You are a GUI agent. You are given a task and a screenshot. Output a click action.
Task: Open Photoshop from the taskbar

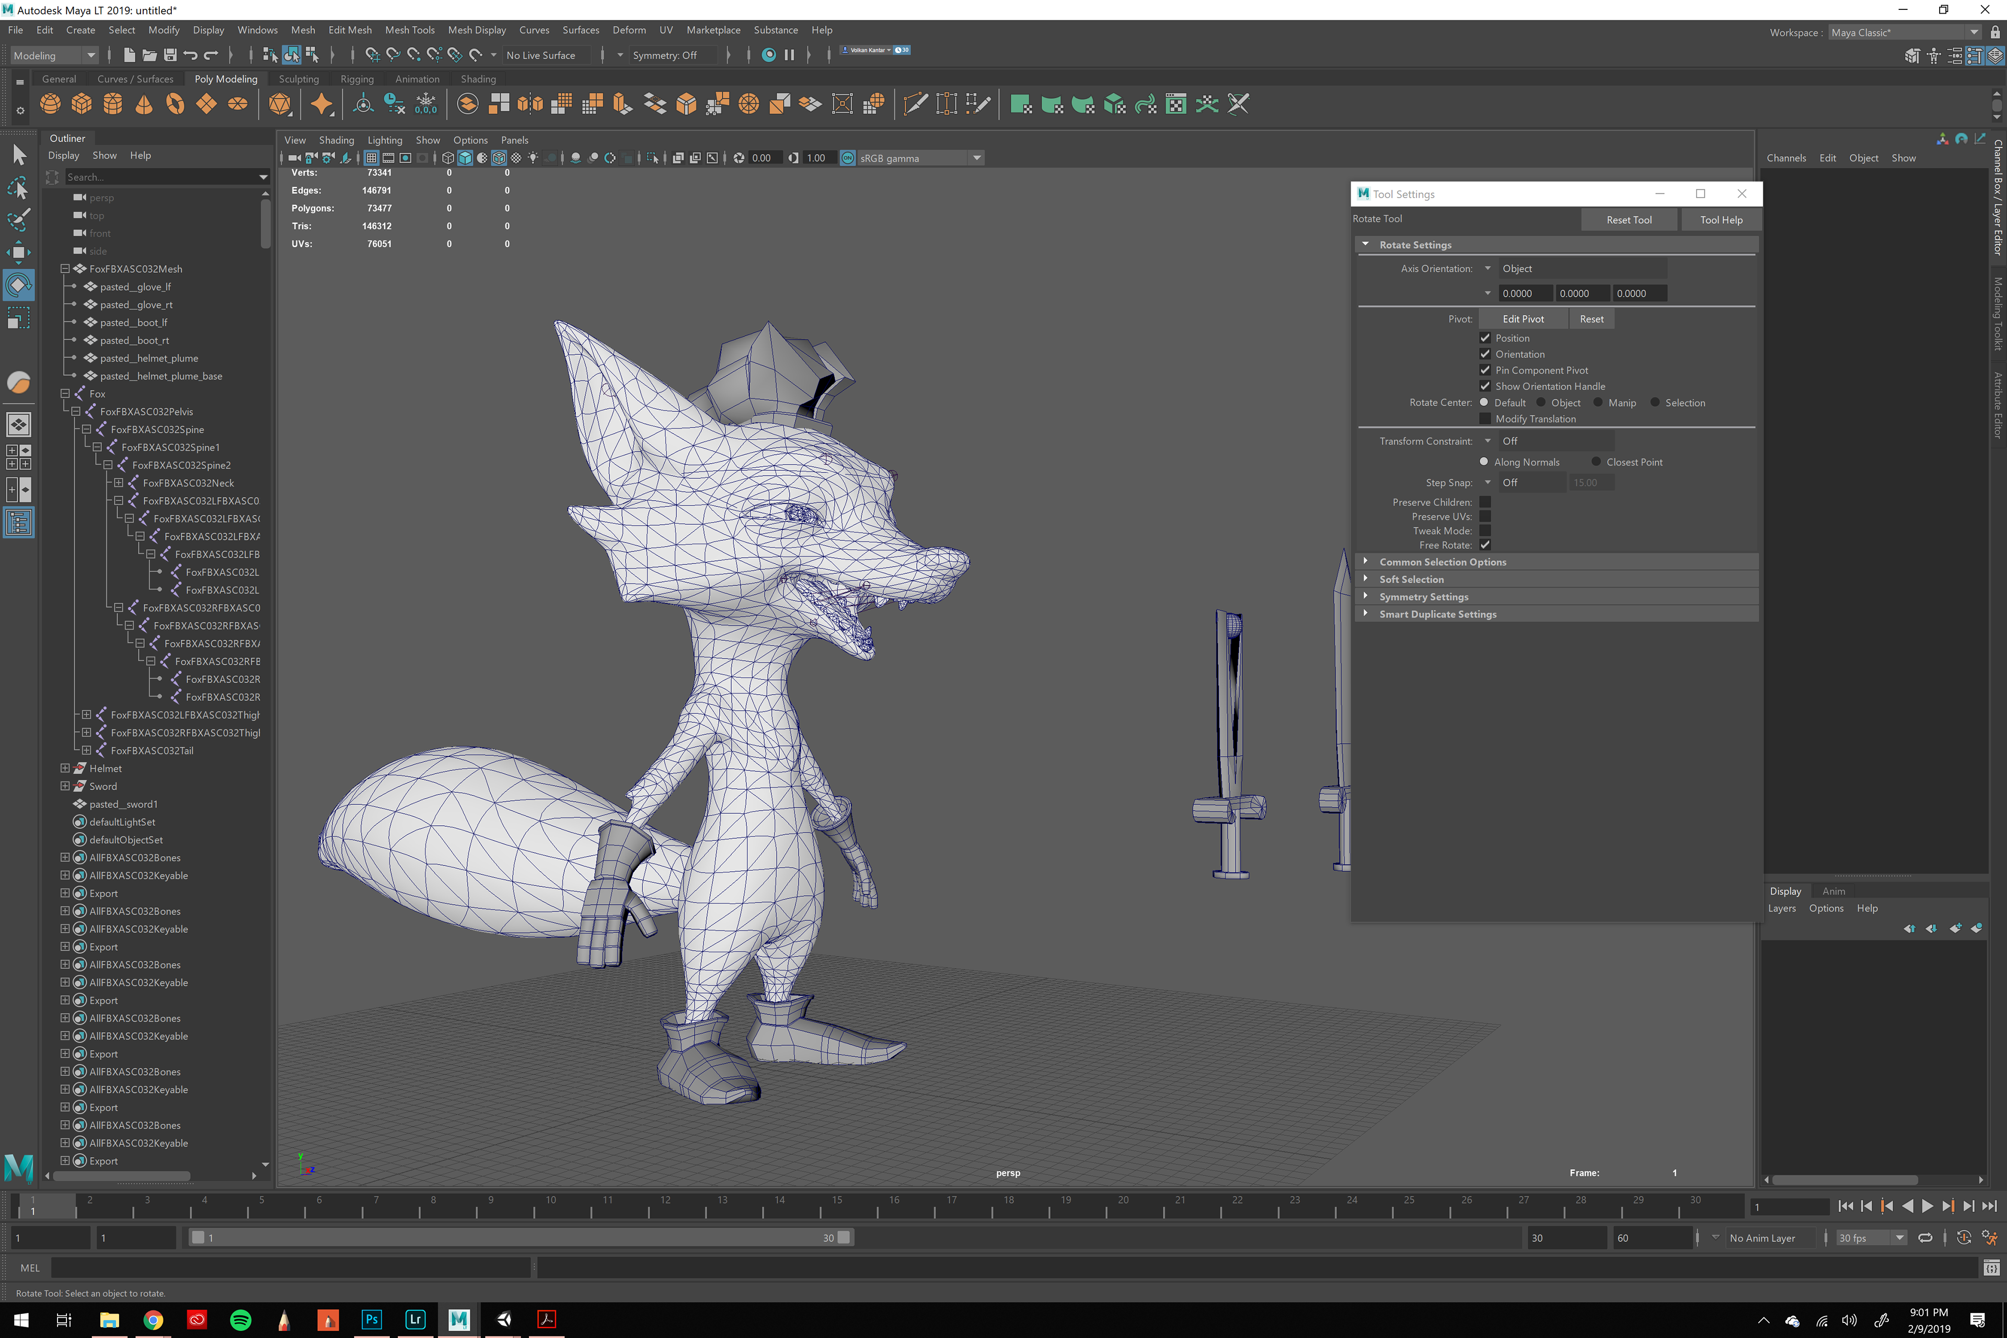tap(371, 1319)
